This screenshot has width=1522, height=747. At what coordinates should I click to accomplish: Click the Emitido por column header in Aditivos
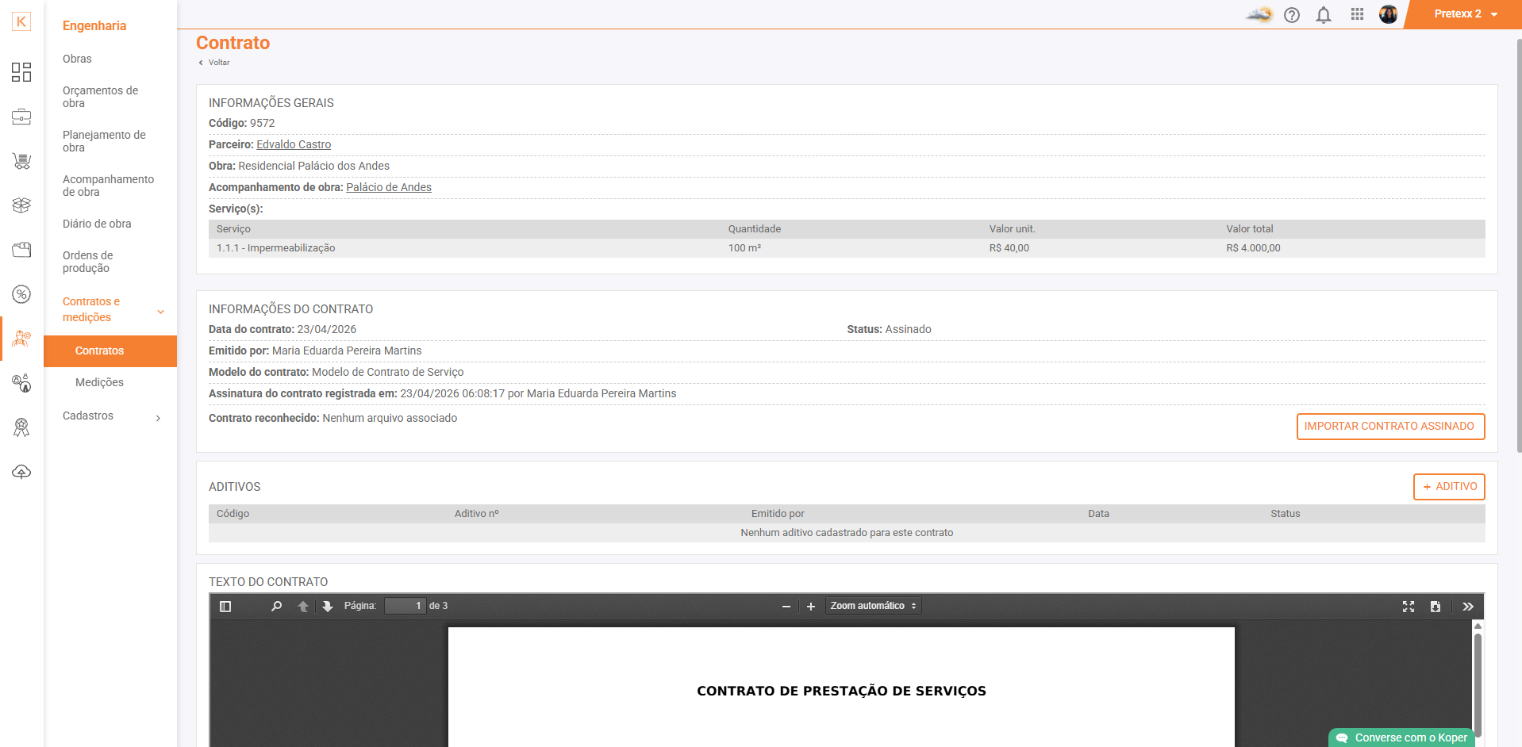pos(778,514)
